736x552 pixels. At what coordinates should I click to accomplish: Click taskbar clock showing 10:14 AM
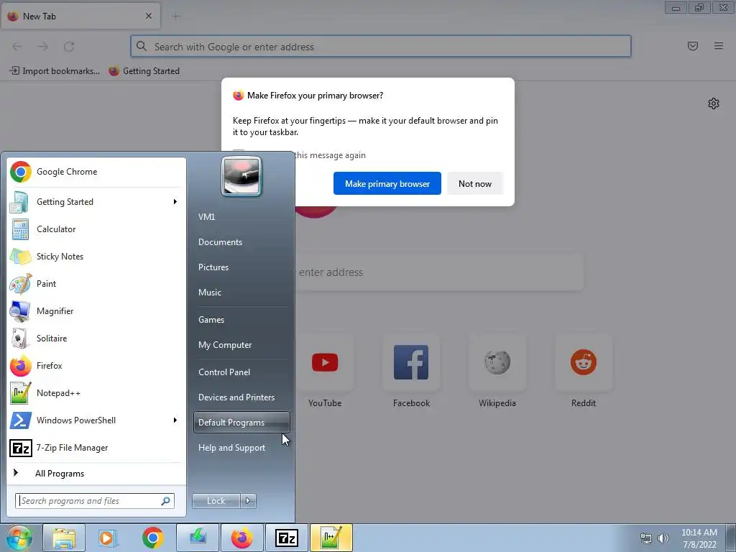pyautogui.click(x=699, y=538)
